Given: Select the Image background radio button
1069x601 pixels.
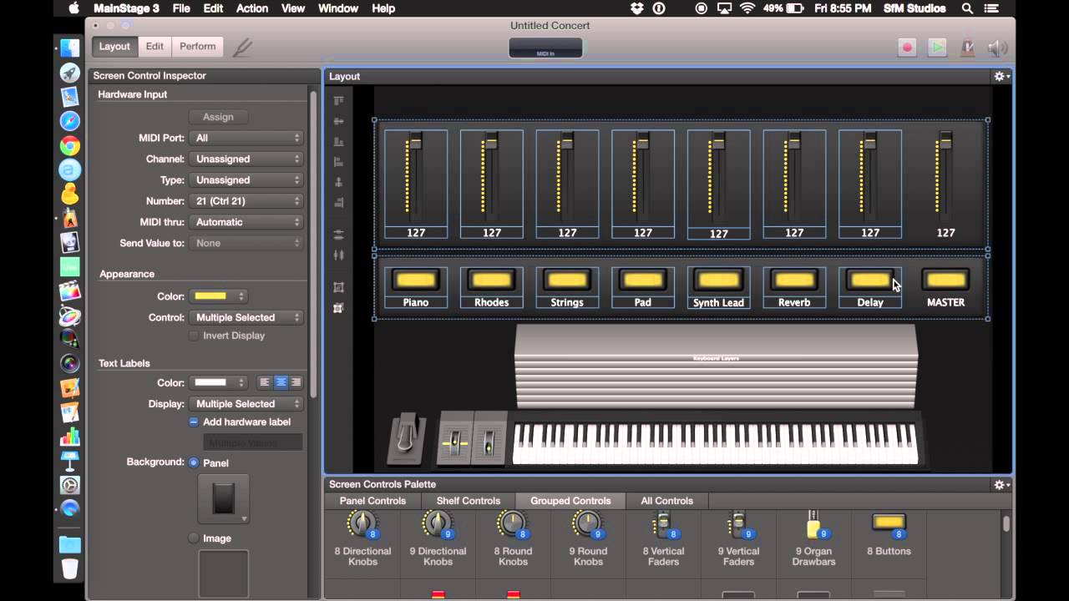Looking at the screenshot, I should point(194,538).
